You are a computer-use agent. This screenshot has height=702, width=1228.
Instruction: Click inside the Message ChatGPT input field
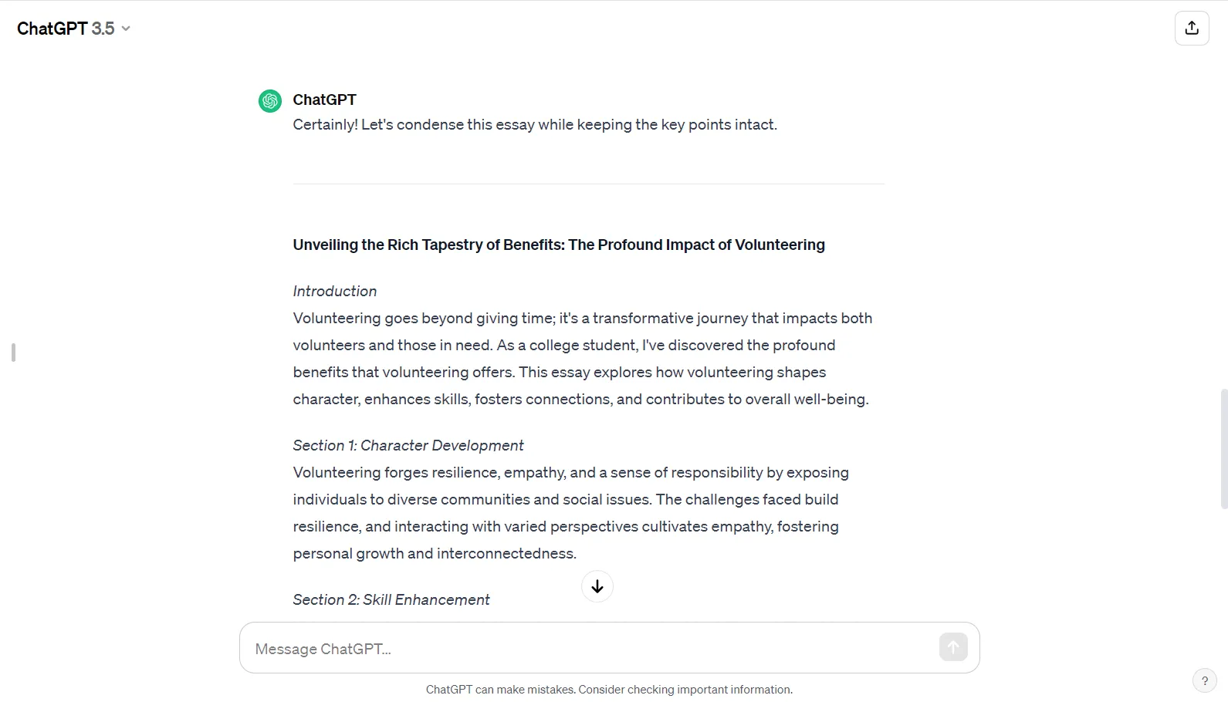540,648
